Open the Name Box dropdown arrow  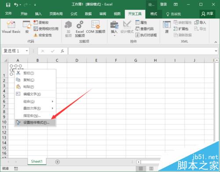coord(27,51)
